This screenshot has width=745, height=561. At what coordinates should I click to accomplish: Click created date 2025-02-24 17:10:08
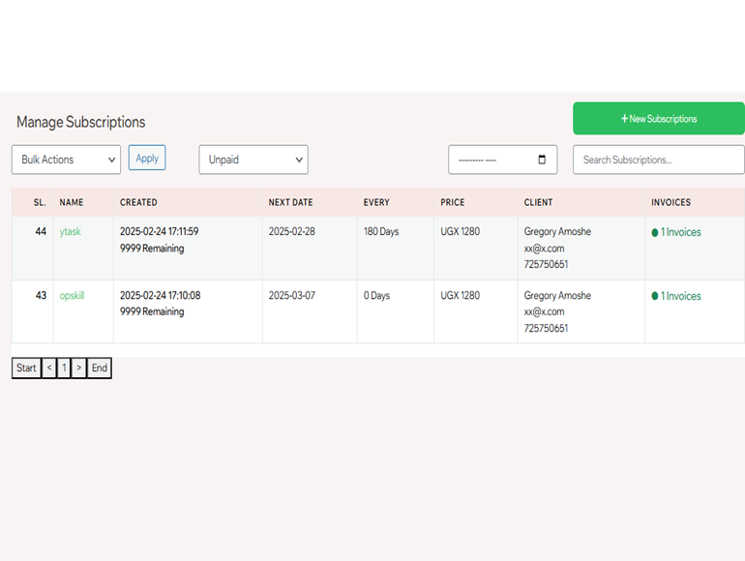(160, 295)
